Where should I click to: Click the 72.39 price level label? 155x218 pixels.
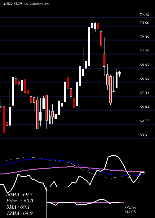point(144,37)
